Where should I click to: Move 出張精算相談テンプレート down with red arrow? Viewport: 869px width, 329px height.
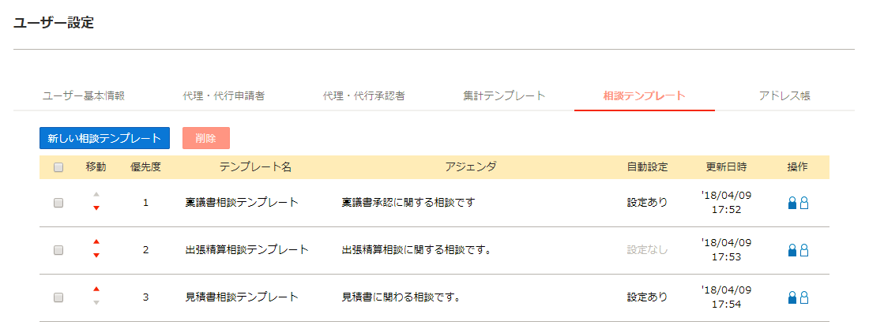pyautogui.click(x=96, y=256)
